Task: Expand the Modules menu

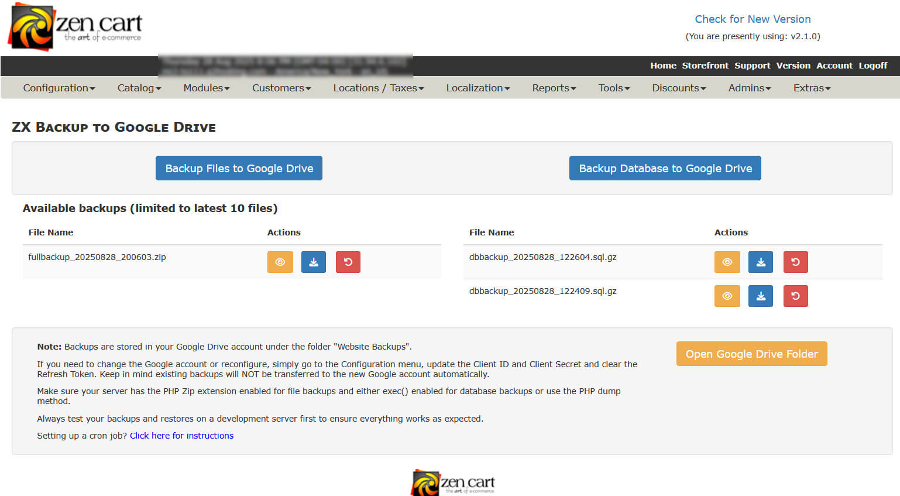Action: pos(206,88)
